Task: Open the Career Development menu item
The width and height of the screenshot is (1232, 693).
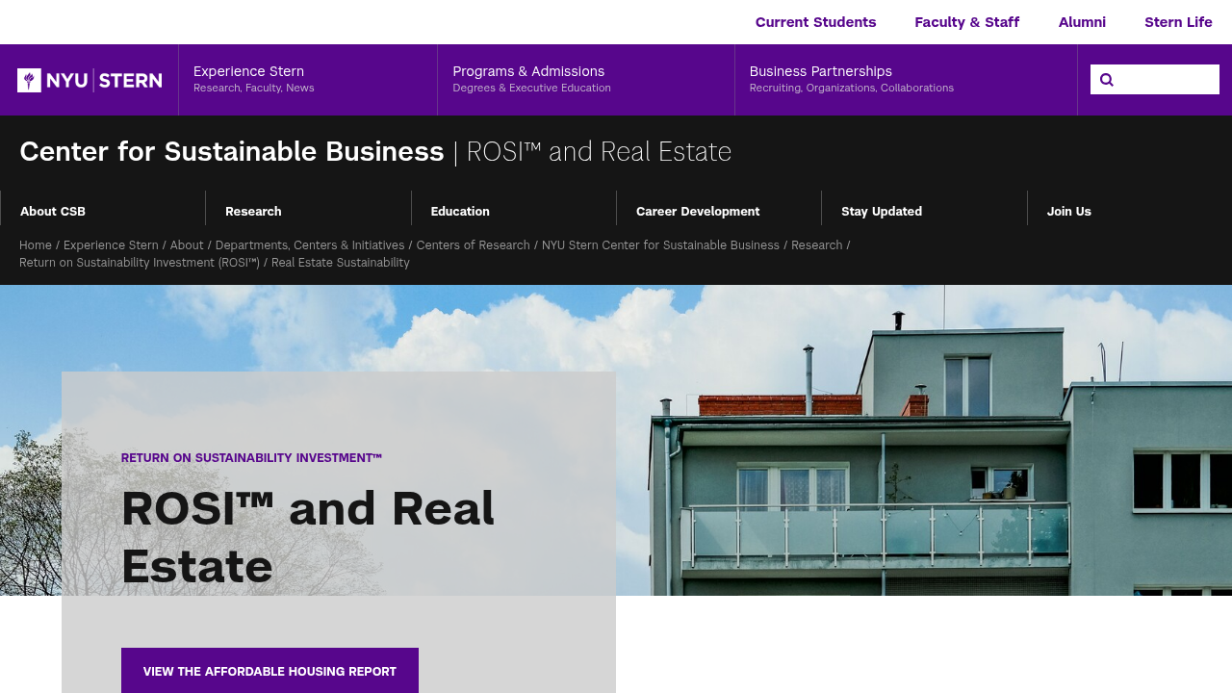Action: point(698,212)
